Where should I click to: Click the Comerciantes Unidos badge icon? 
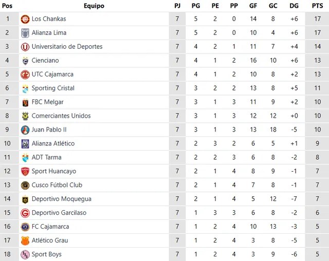25,116
